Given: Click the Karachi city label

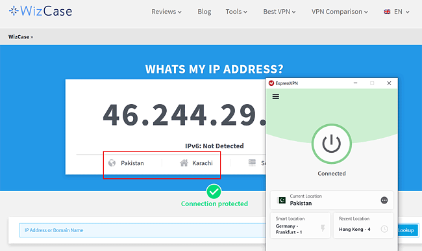Looking at the screenshot, I should pyautogui.click(x=203, y=163).
